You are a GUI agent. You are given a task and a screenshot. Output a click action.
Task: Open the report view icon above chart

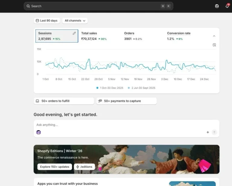click(x=214, y=45)
